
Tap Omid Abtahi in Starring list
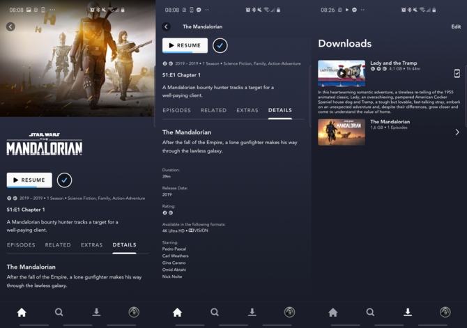pos(174,270)
